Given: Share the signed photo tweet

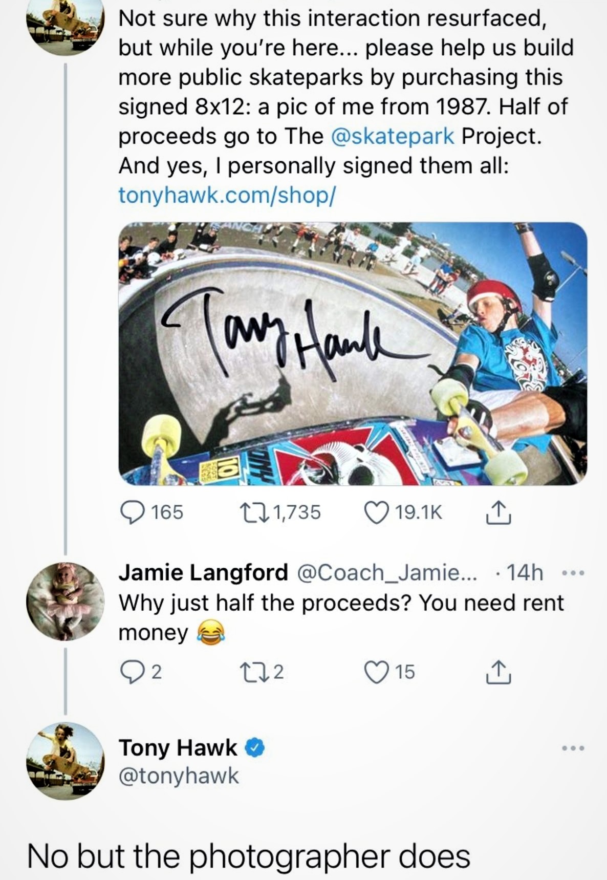Looking at the screenshot, I should tap(498, 512).
